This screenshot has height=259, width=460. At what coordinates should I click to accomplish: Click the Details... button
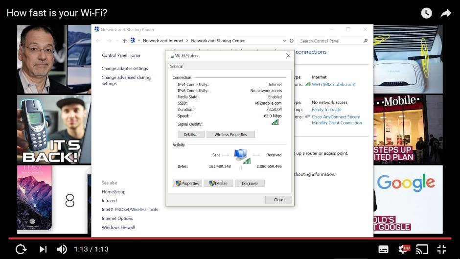pos(190,135)
